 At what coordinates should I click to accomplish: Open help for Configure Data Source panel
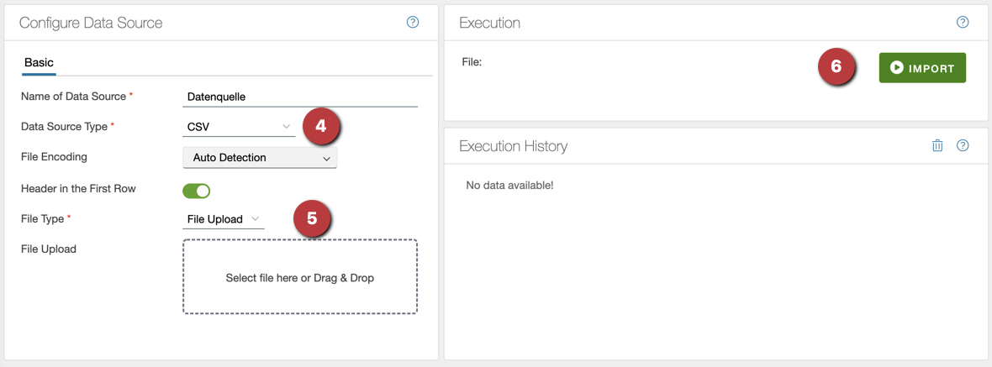412,22
